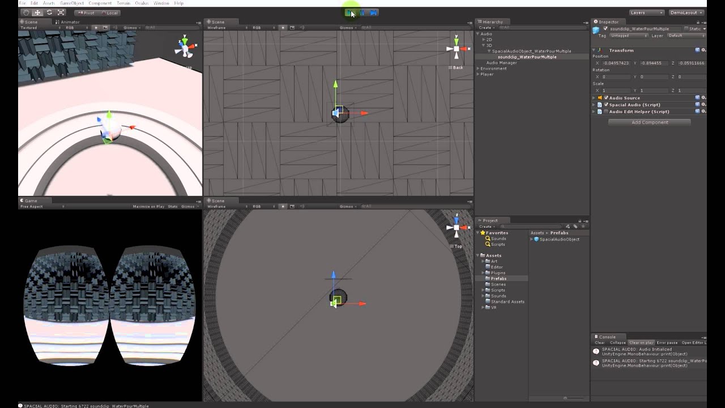The height and width of the screenshot is (408, 725).
Task: Expand the Environment node in Hierarchy
Action: pyautogui.click(x=478, y=69)
